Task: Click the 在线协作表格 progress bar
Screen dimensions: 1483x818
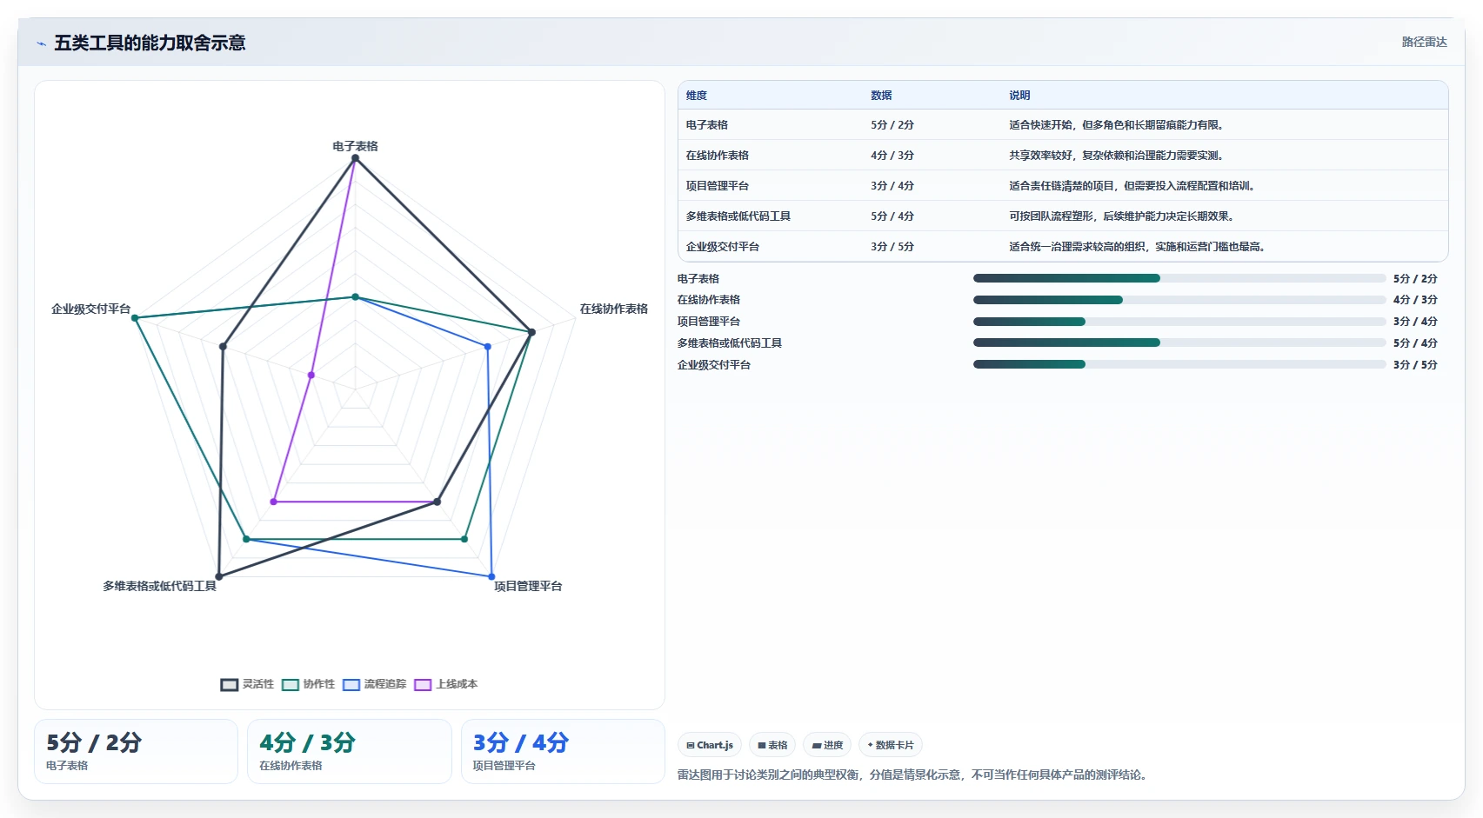Action: tap(1179, 300)
